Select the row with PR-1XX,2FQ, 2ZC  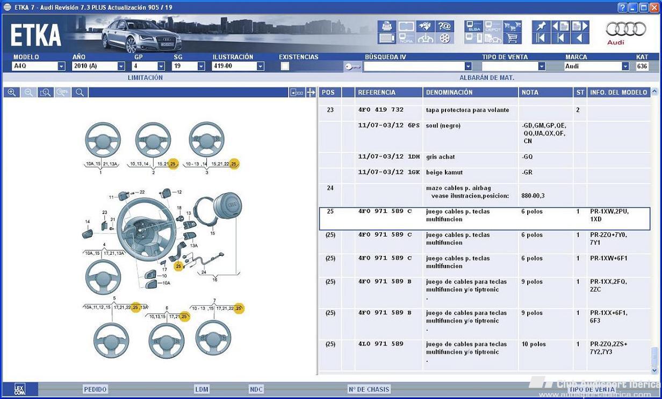pos(485,293)
